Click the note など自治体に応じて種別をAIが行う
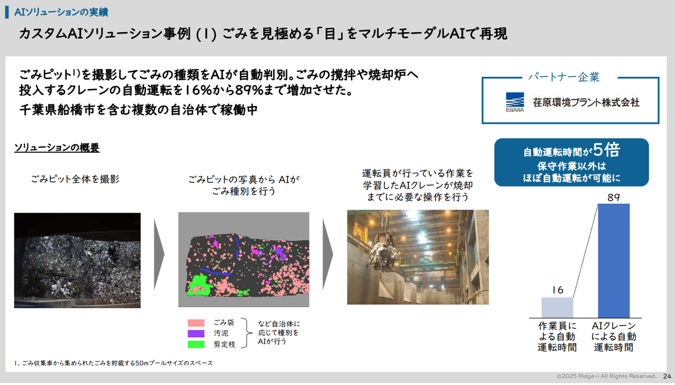Image resolution: width=675 pixels, height=385 pixels. coord(279,333)
